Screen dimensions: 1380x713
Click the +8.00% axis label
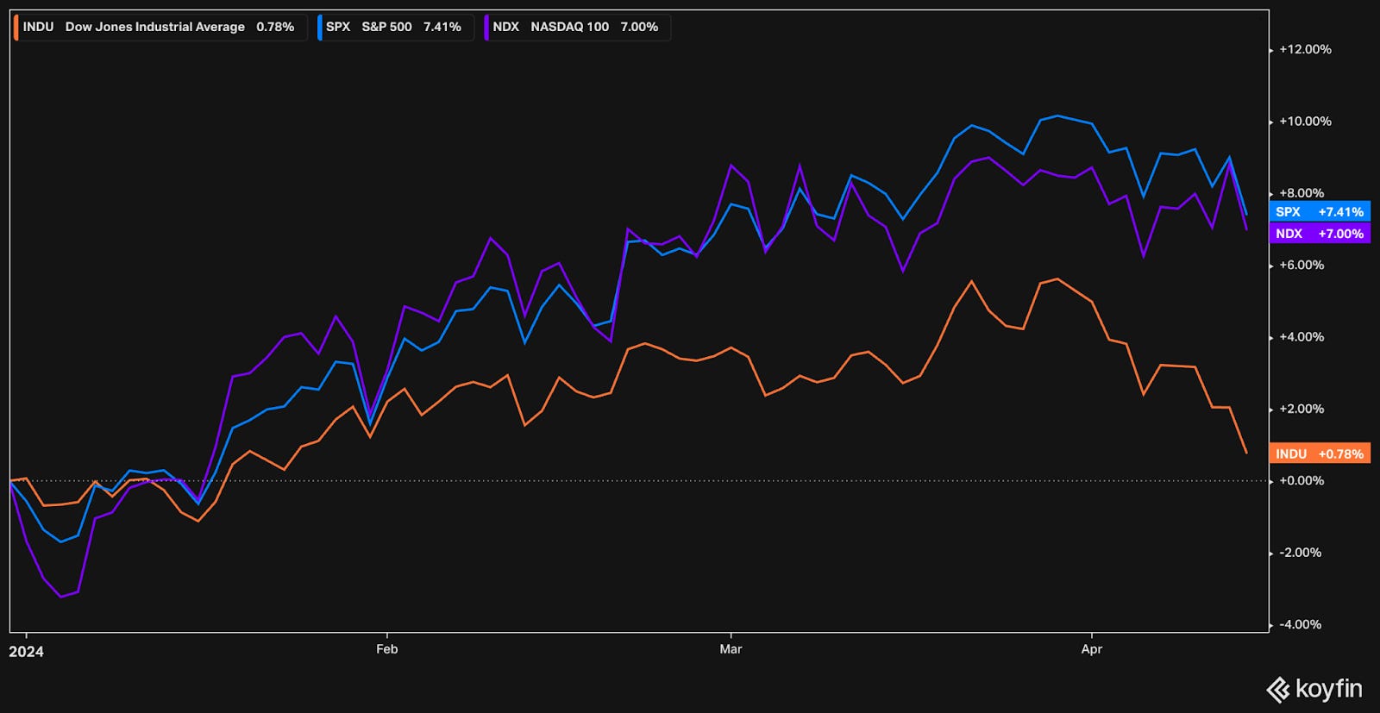1302,193
